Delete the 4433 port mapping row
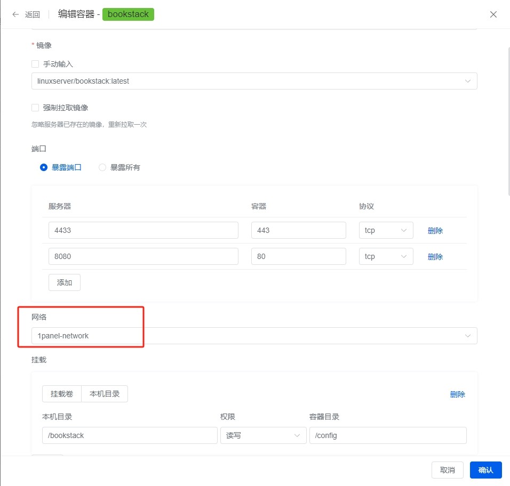This screenshot has height=486, width=510. [x=435, y=231]
